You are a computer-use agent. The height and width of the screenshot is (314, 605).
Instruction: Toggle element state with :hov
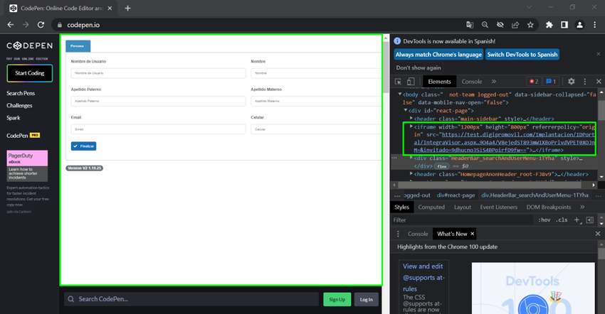click(x=544, y=220)
